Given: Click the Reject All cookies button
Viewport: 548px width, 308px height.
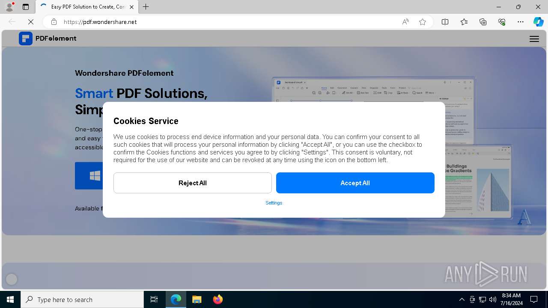Looking at the screenshot, I should 192,183.
